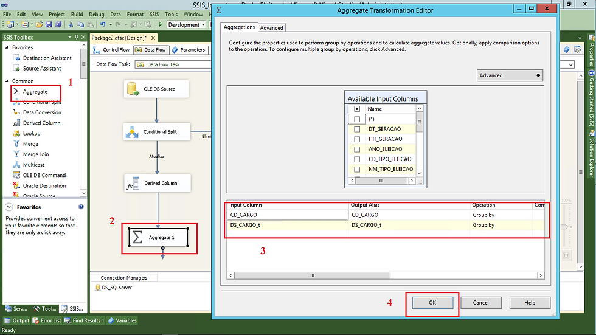Open the Advanced dropdown in Aggregate editor
Image resolution: width=596 pixels, height=335 pixels.
click(x=510, y=75)
